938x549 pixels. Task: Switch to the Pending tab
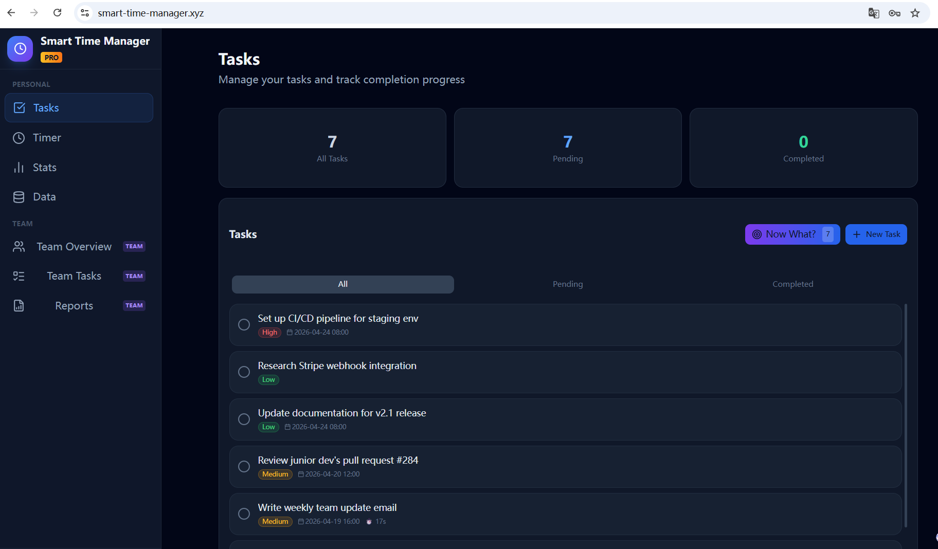[567, 284]
